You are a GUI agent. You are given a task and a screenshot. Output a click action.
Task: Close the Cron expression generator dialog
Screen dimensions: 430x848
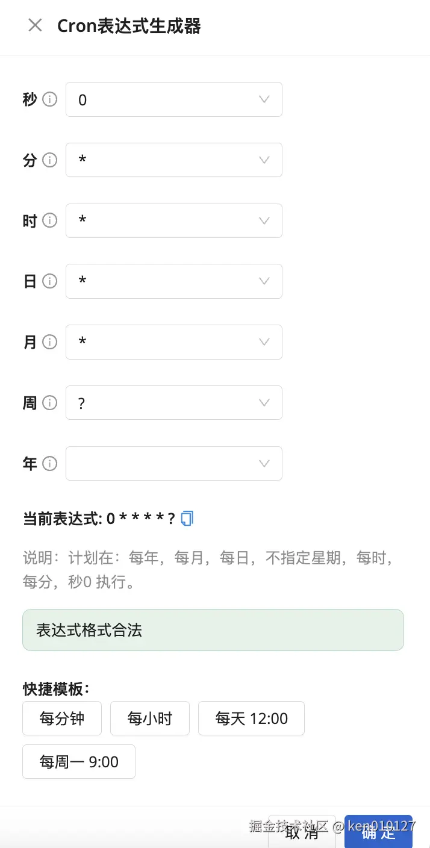[34, 25]
